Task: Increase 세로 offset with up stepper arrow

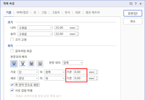Action: point(96,77)
